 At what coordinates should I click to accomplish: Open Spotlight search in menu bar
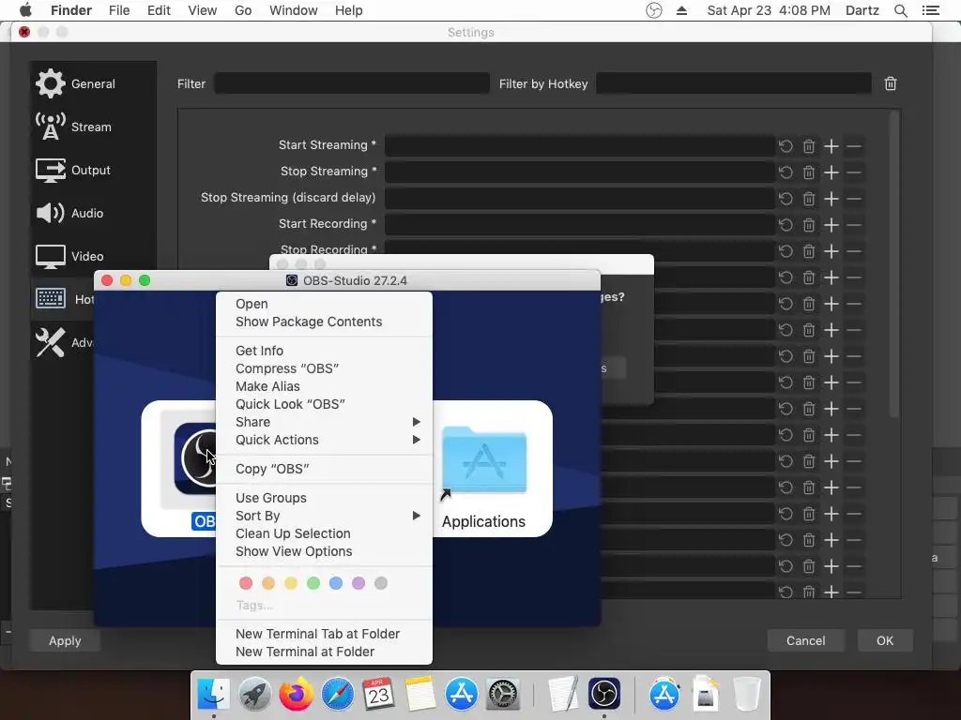(900, 10)
